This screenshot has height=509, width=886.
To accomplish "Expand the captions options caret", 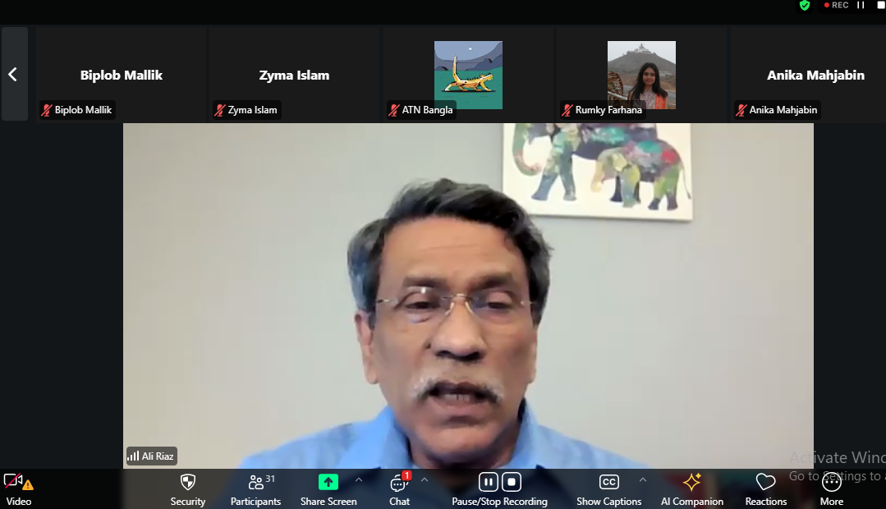I will click(x=642, y=479).
